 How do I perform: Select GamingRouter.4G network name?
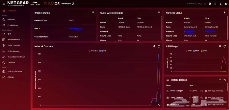click(x=191, y=27)
